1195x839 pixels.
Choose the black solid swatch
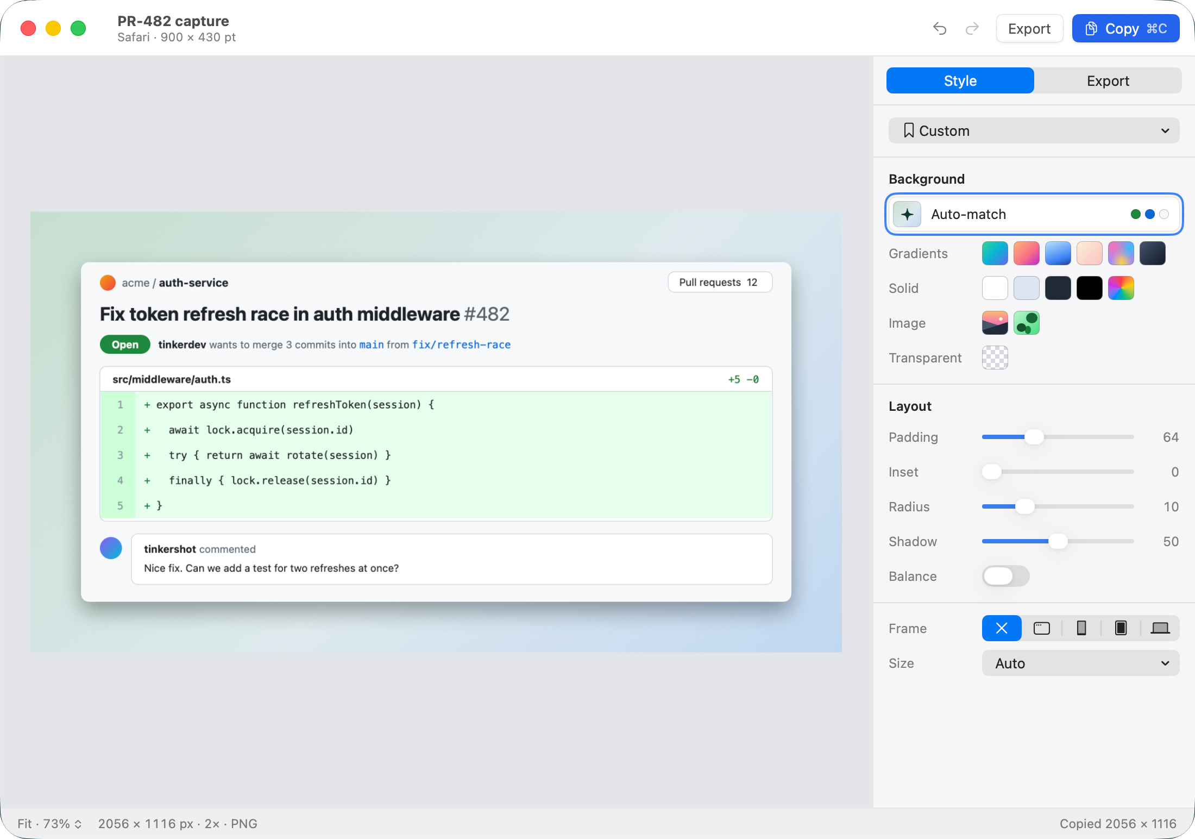[x=1090, y=288]
